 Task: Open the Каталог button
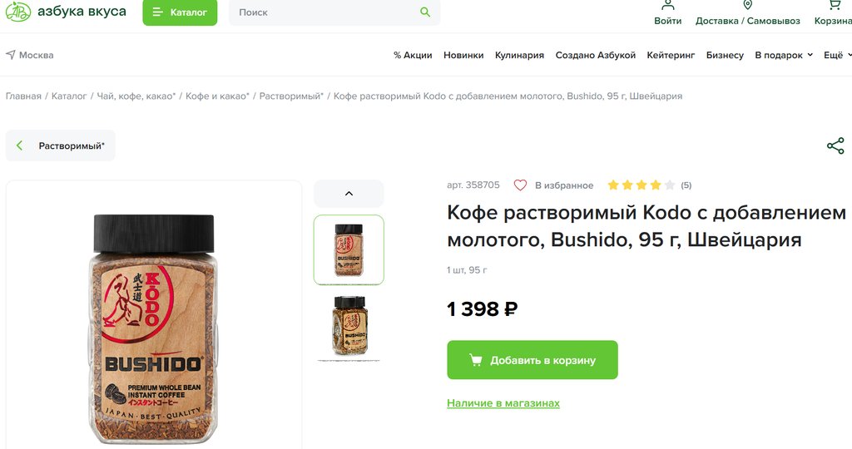click(x=180, y=12)
